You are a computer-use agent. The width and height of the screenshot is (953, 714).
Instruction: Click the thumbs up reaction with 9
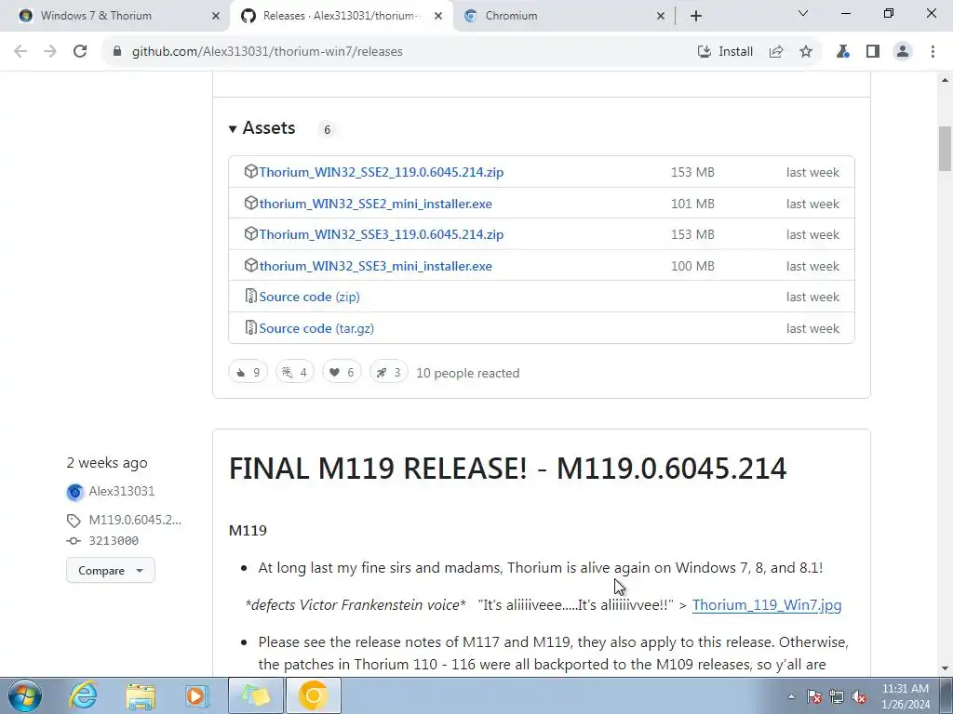tap(248, 372)
